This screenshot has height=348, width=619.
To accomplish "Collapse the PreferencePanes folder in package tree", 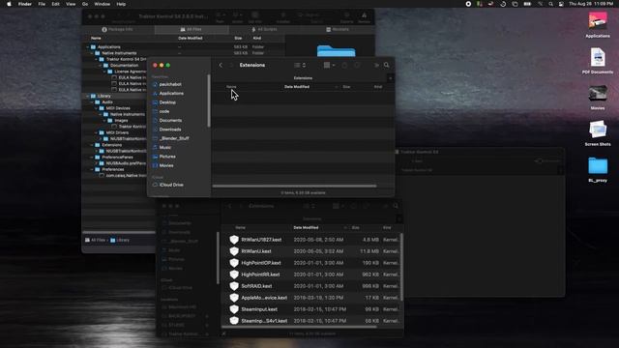I will pyautogui.click(x=92, y=157).
